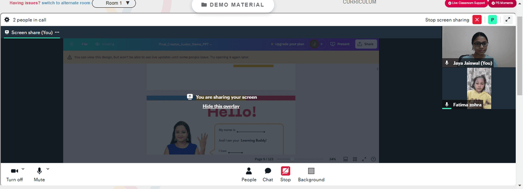Click Share button in Canva
This screenshot has width=523, height=189.
(366, 44)
